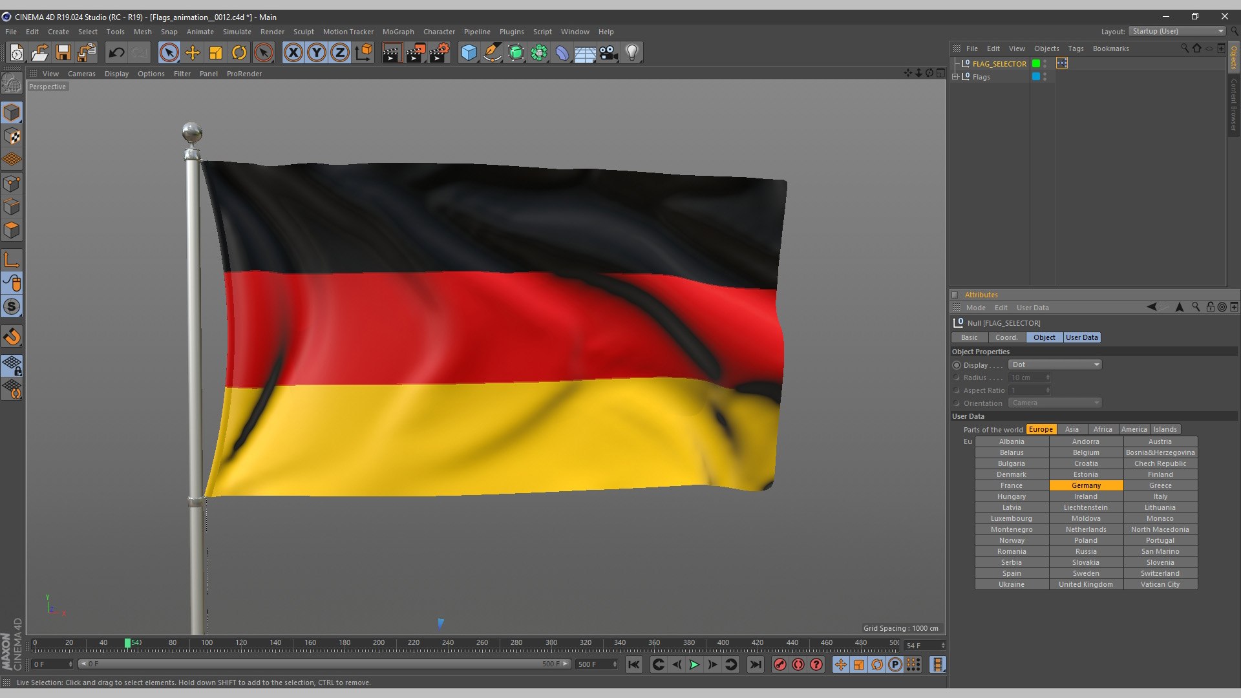Add a Cube primitive object

tap(469, 52)
